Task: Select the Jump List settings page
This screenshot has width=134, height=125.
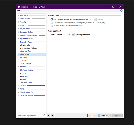Action: click(x=24, y=60)
